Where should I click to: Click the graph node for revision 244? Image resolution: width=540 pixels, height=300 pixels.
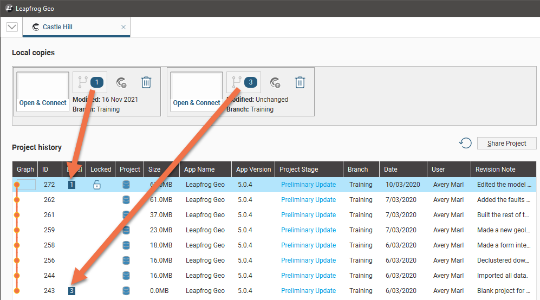tap(17, 276)
